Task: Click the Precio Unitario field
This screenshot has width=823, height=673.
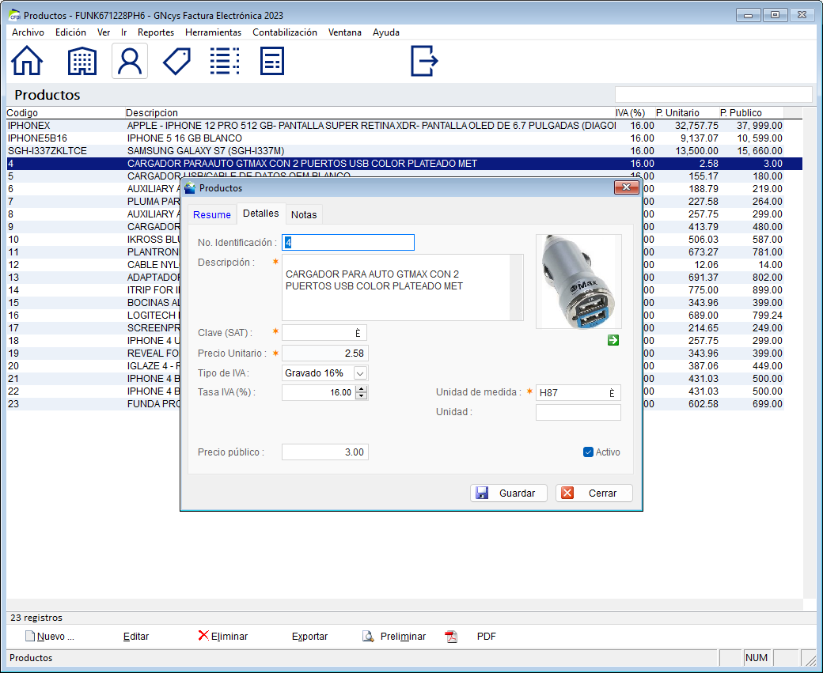Action: (x=325, y=354)
